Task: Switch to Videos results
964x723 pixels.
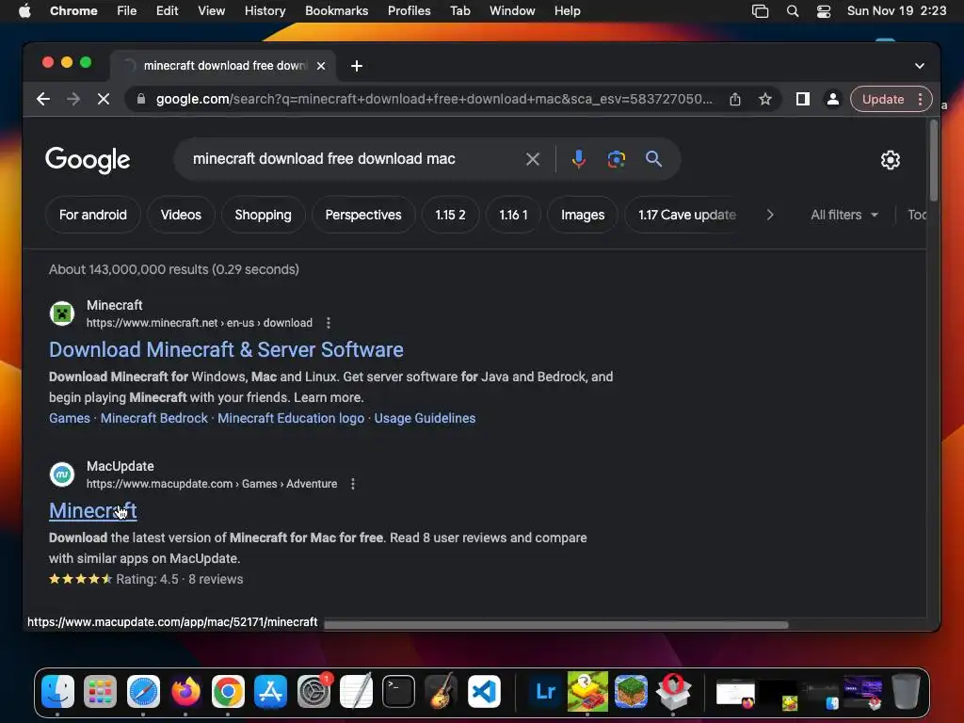Action: [x=181, y=216]
